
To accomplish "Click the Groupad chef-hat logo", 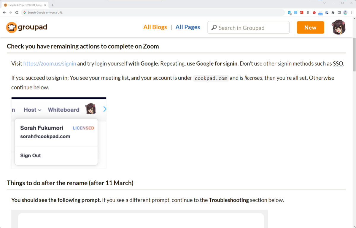I will point(11,28).
